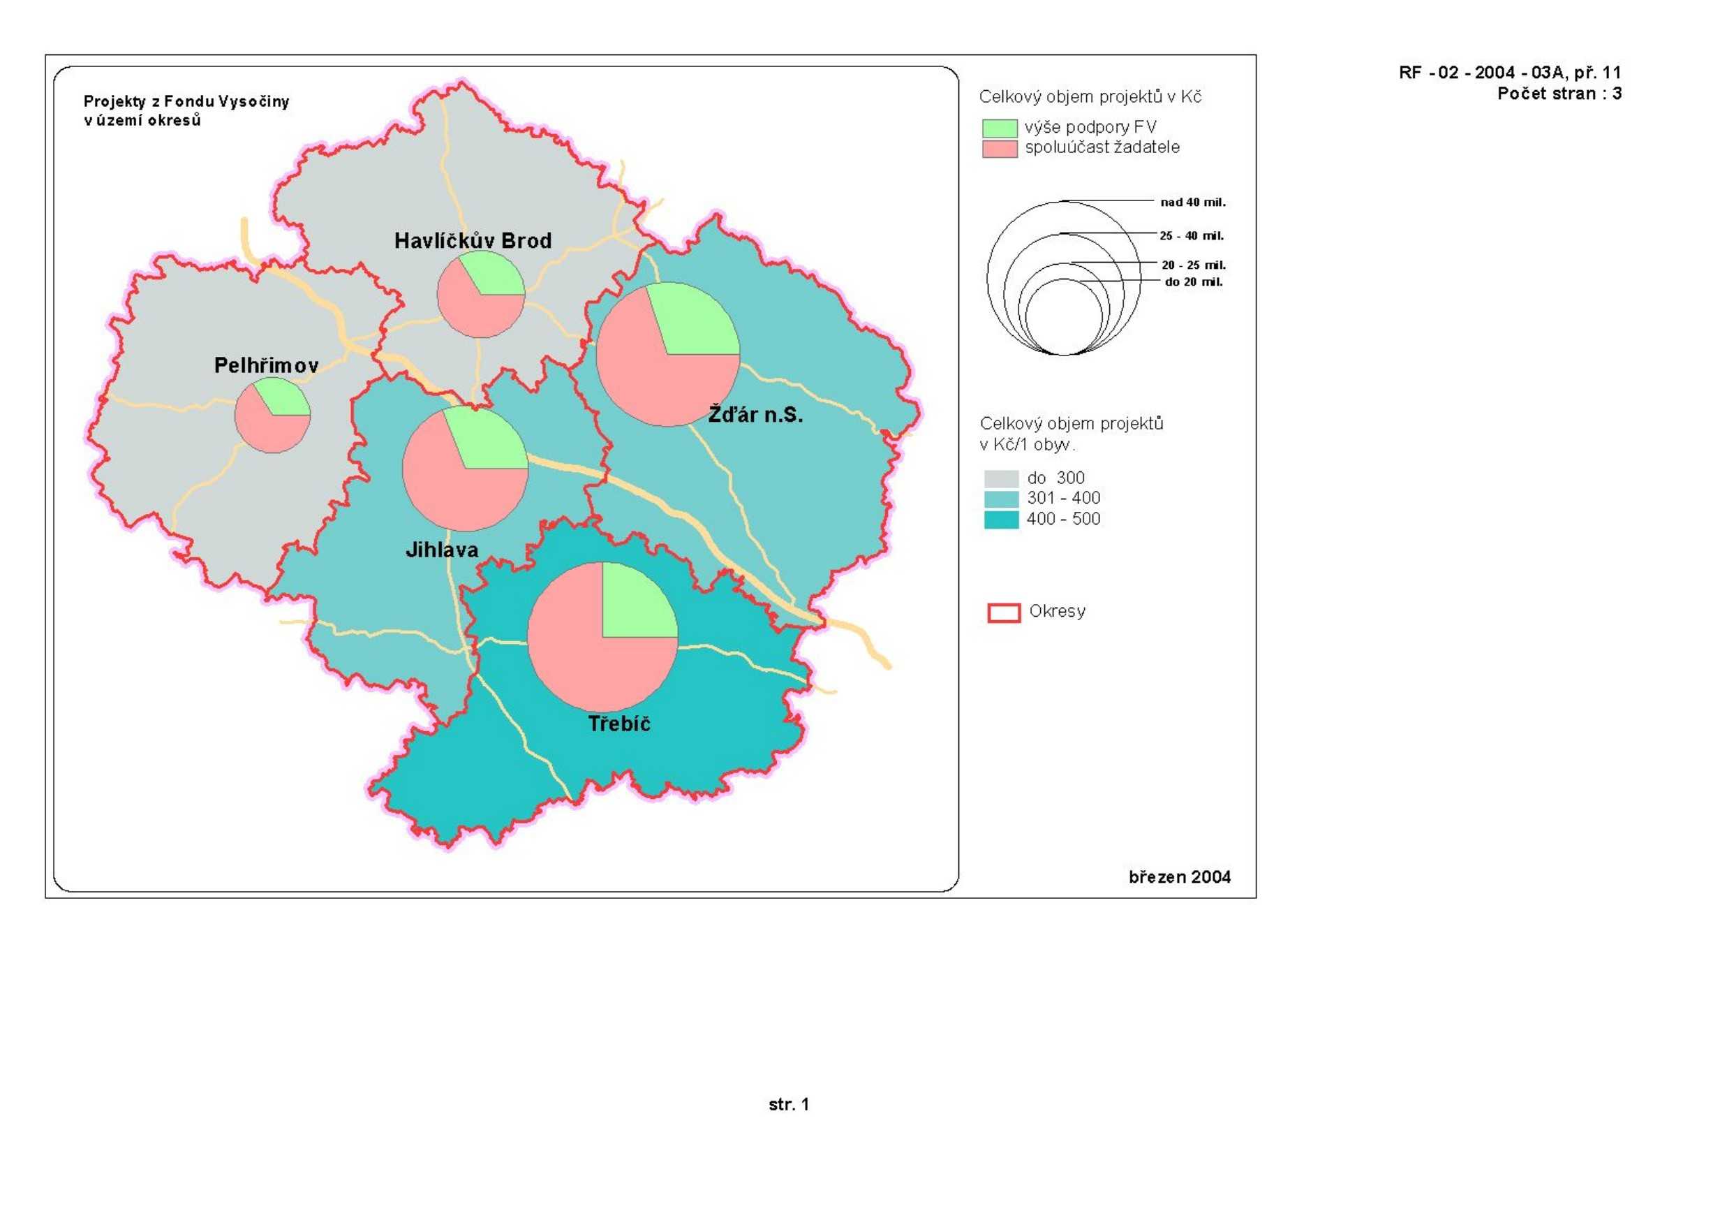Click the v Kč/1 obyv. legend heading
1727x1211 pixels.
coord(1027,445)
